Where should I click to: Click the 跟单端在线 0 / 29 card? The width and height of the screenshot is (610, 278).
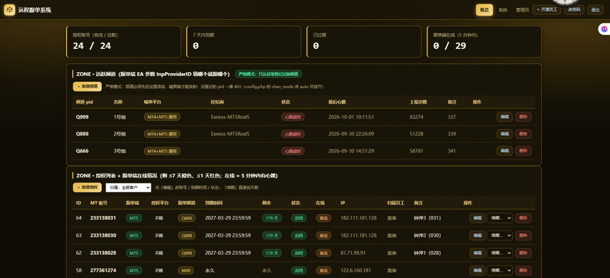point(484,42)
